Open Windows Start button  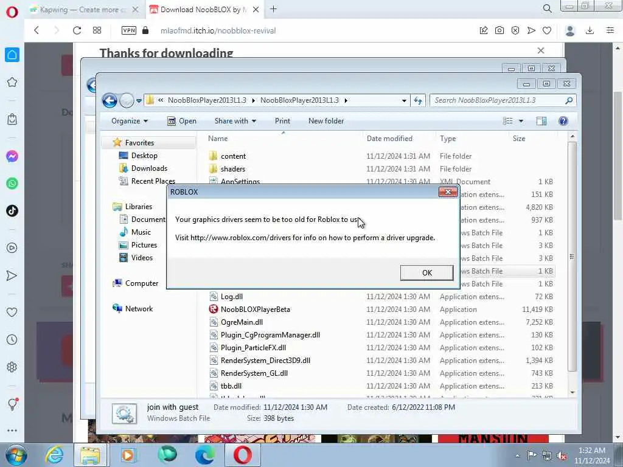(16, 455)
